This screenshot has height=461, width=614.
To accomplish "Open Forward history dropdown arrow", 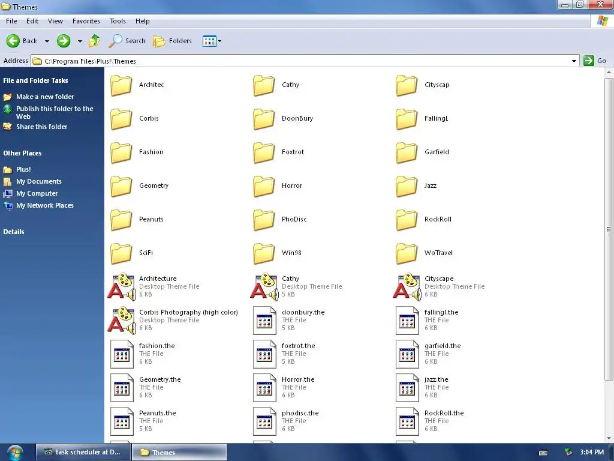I will pos(80,41).
